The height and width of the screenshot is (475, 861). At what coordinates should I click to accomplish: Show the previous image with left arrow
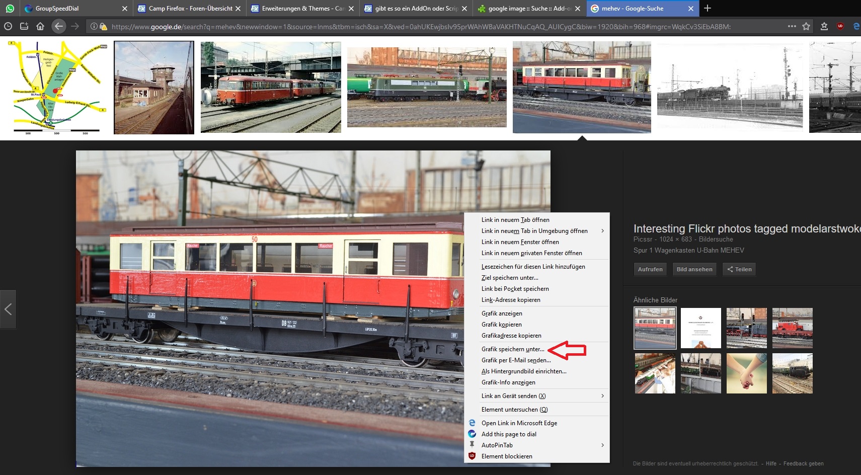[x=8, y=309]
